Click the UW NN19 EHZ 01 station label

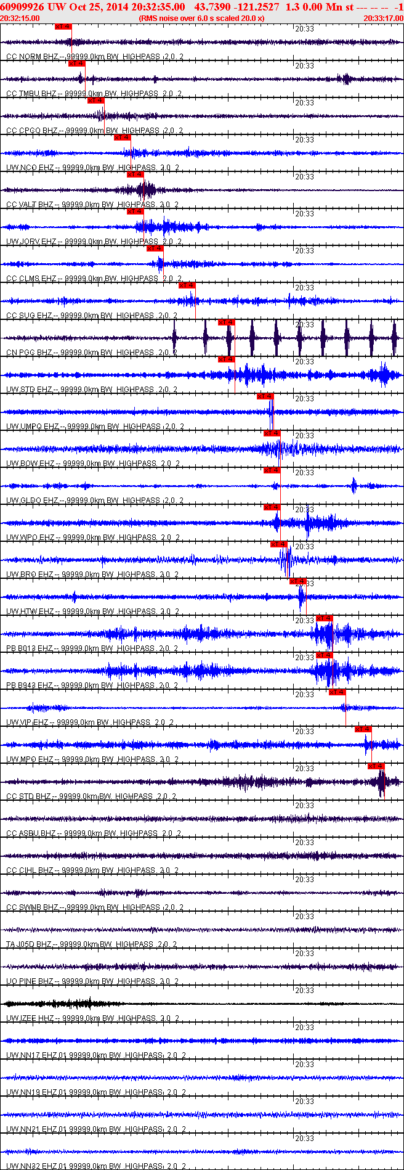pos(96,1092)
